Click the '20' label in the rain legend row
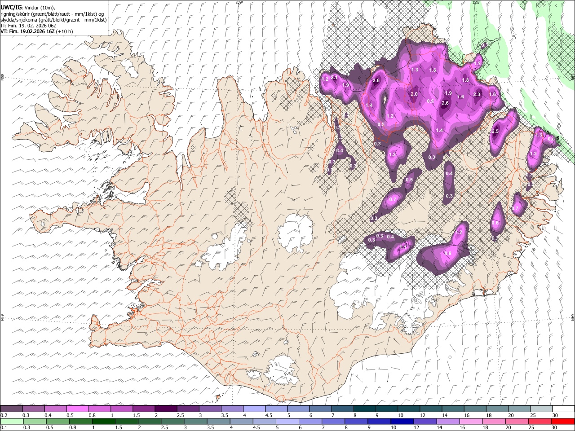The height and width of the screenshot is (431, 575). pos(509,427)
